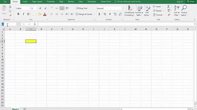Open Conditional Formatting menu
The image size is (197, 110).
click(x=129, y=11)
